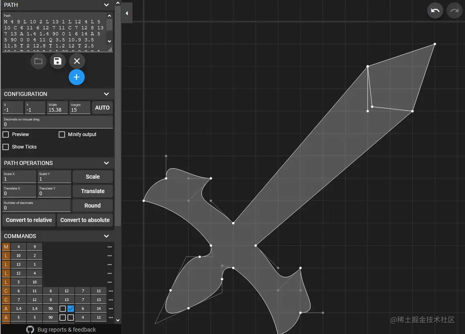Click the Width field 15.38

point(57,108)
